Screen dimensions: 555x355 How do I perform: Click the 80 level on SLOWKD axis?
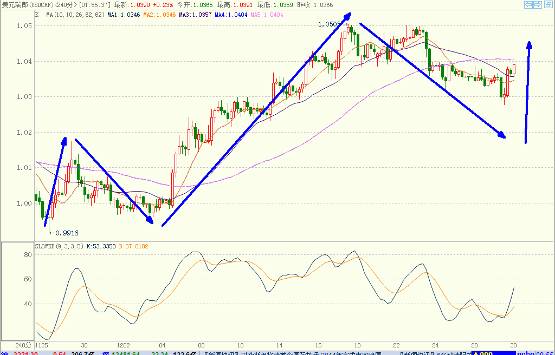pos(28,254)
